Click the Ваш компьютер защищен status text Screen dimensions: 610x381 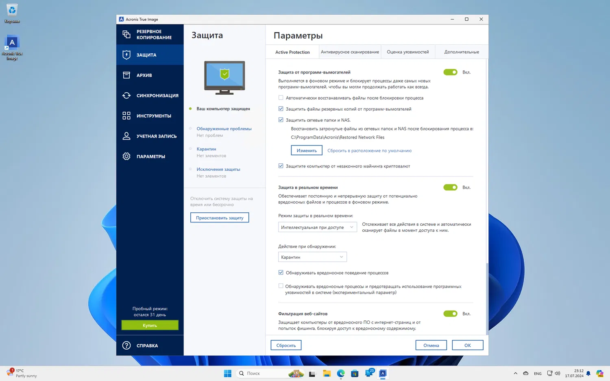click(223, 109)
